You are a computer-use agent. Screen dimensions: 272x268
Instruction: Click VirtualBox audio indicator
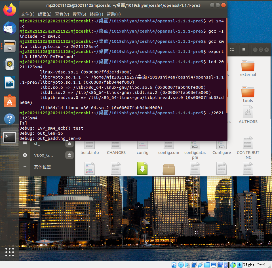[x=187, y=265]
